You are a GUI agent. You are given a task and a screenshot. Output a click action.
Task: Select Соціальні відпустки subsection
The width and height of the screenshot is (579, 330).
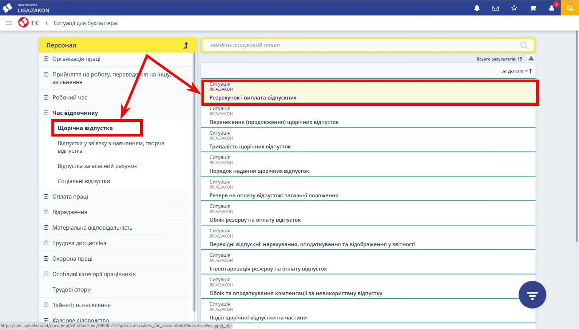(84, 181)
